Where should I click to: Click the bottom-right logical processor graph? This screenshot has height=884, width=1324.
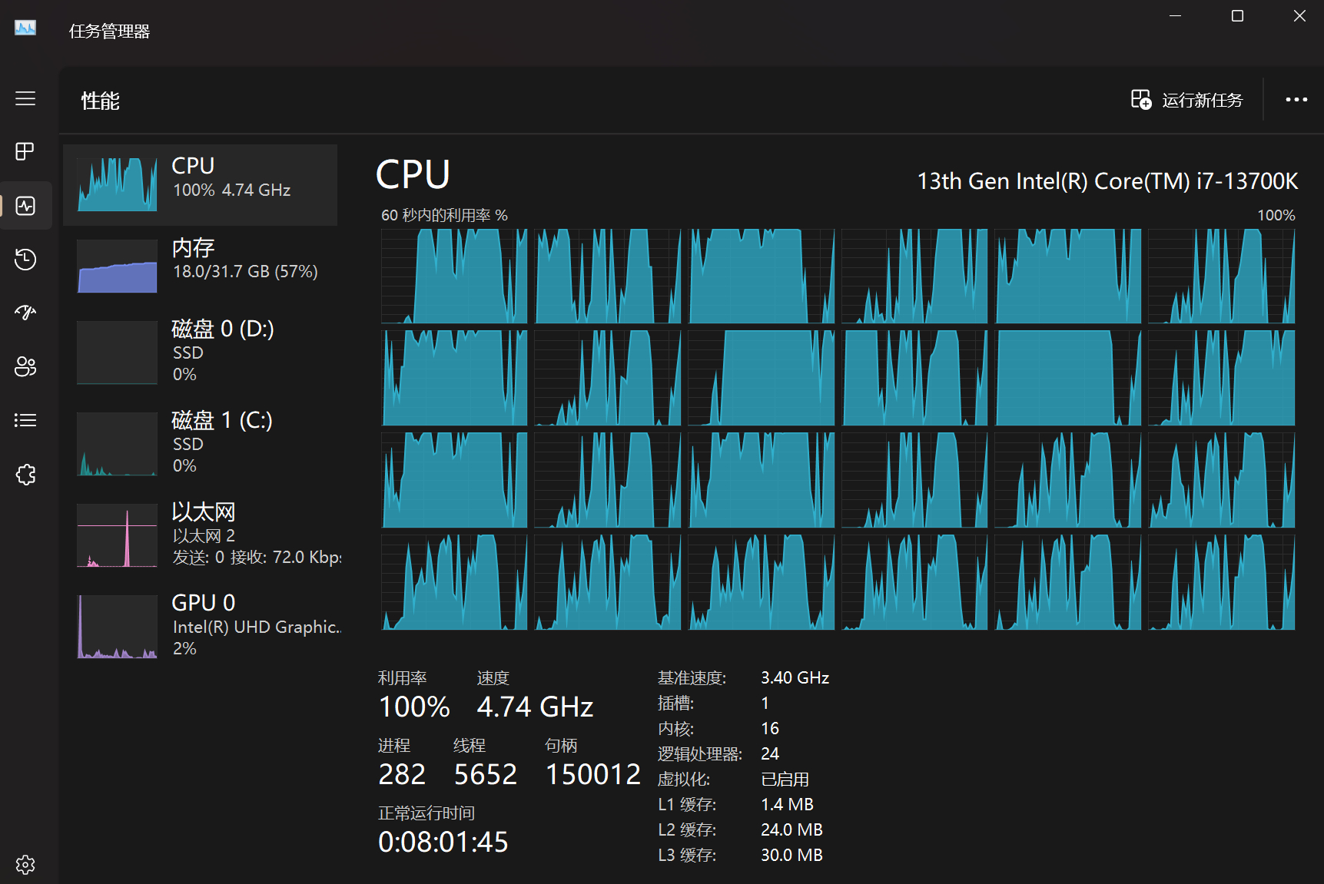pos(1221,582)
